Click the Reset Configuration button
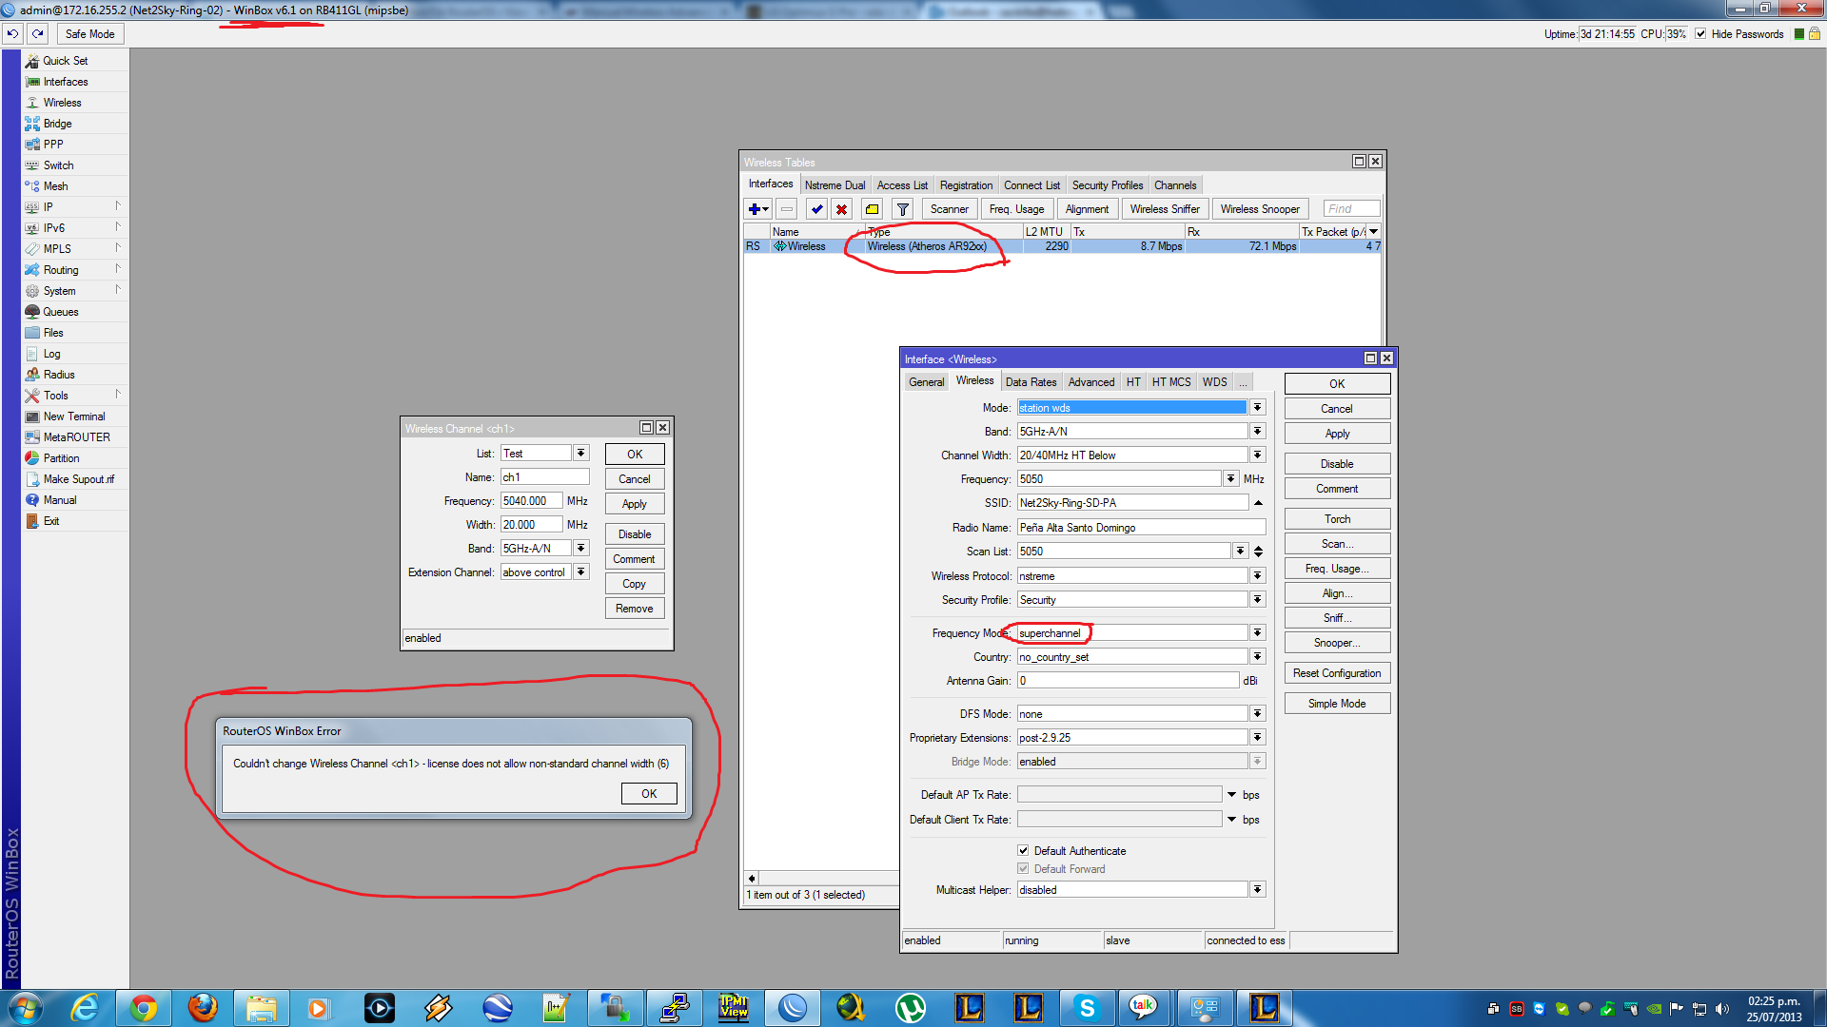Viewport: 1827px width, 1027px height. [x=1337, y=673]
